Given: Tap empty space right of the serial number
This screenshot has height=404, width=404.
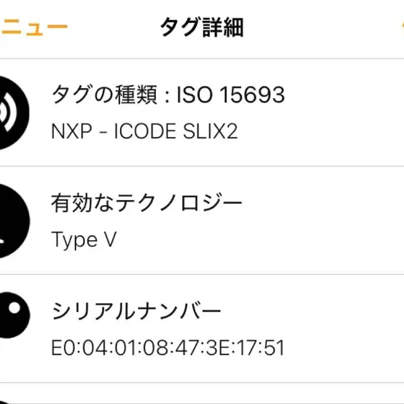Looking at the screenshot, I should 344,348.
